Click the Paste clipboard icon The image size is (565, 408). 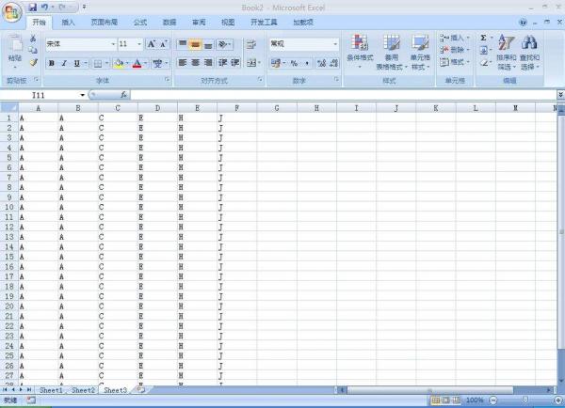[x=15, y=43]
